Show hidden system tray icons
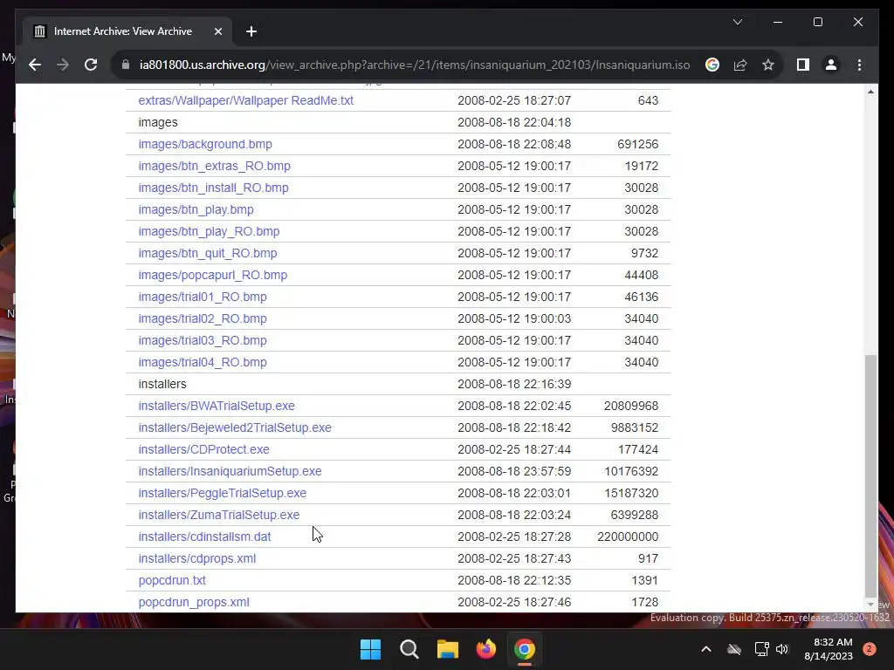894x670 pixels. pos(705,649)
